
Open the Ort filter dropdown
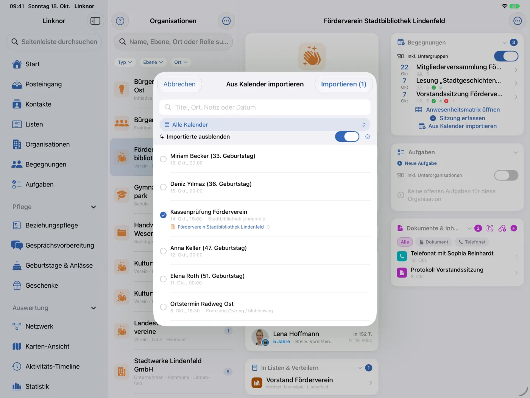click(x=181, y=62)
